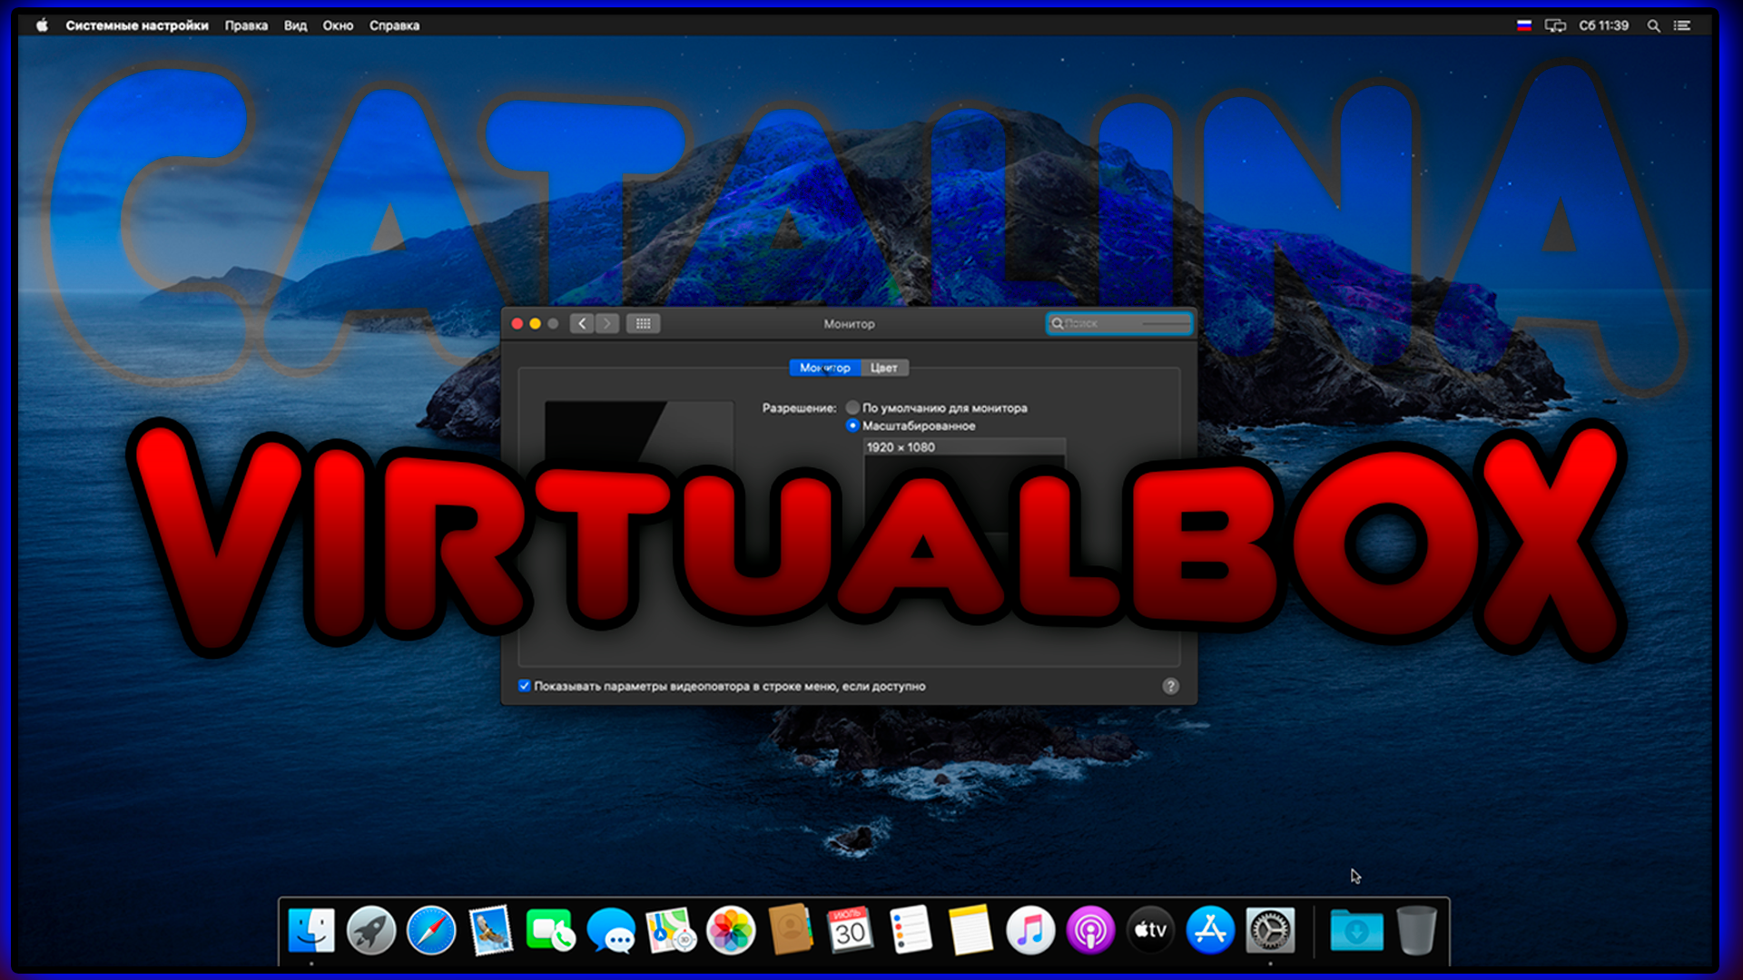The width and height of the screenshot is (1743, 980).
Task: Open Podcasts app in the dock
Action: click(x=1090, y=930)
